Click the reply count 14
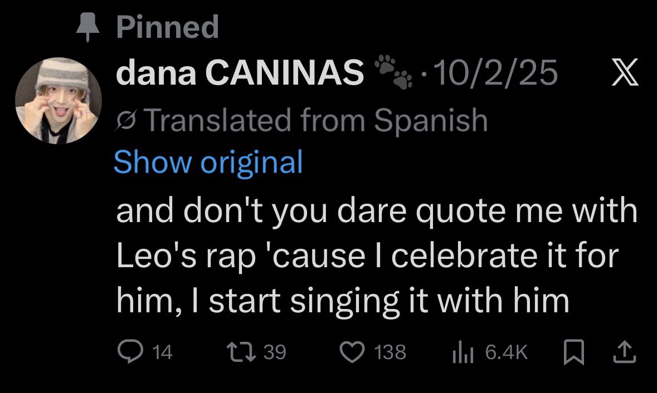The width and height of the screenshot is (657, 393). coord(162,352)
